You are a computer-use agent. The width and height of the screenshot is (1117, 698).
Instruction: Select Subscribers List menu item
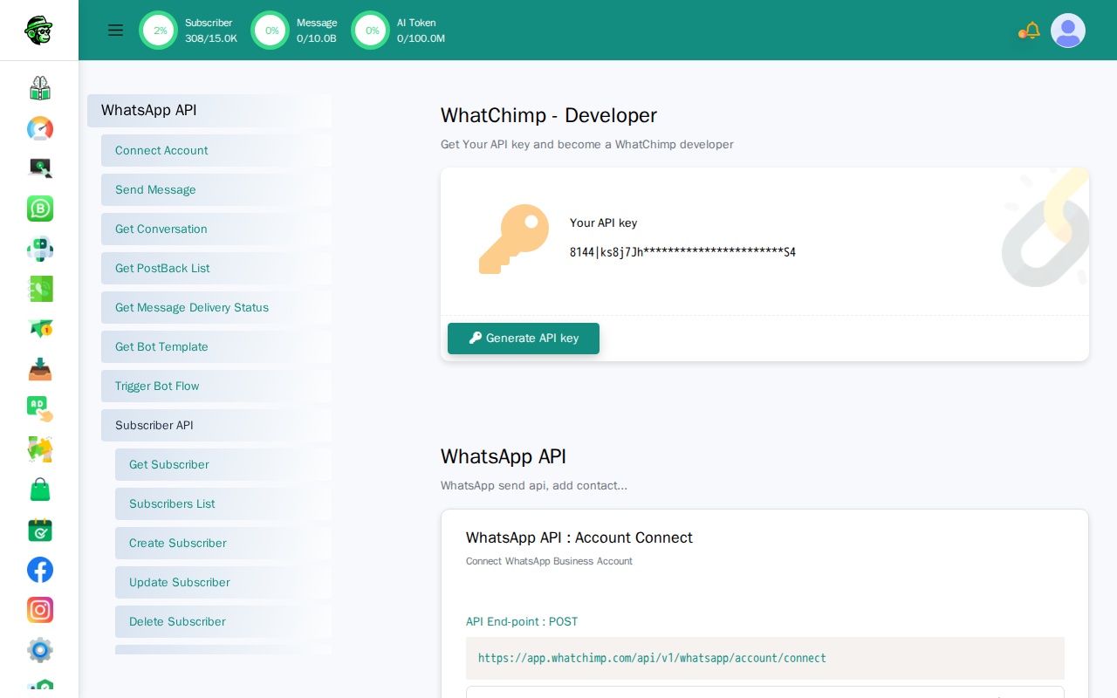click(223, 504)
